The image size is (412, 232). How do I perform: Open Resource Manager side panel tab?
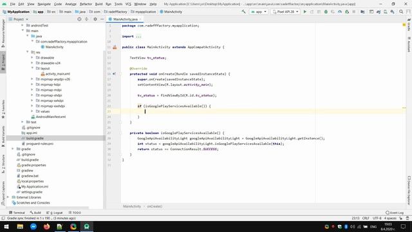pos(3,33)
